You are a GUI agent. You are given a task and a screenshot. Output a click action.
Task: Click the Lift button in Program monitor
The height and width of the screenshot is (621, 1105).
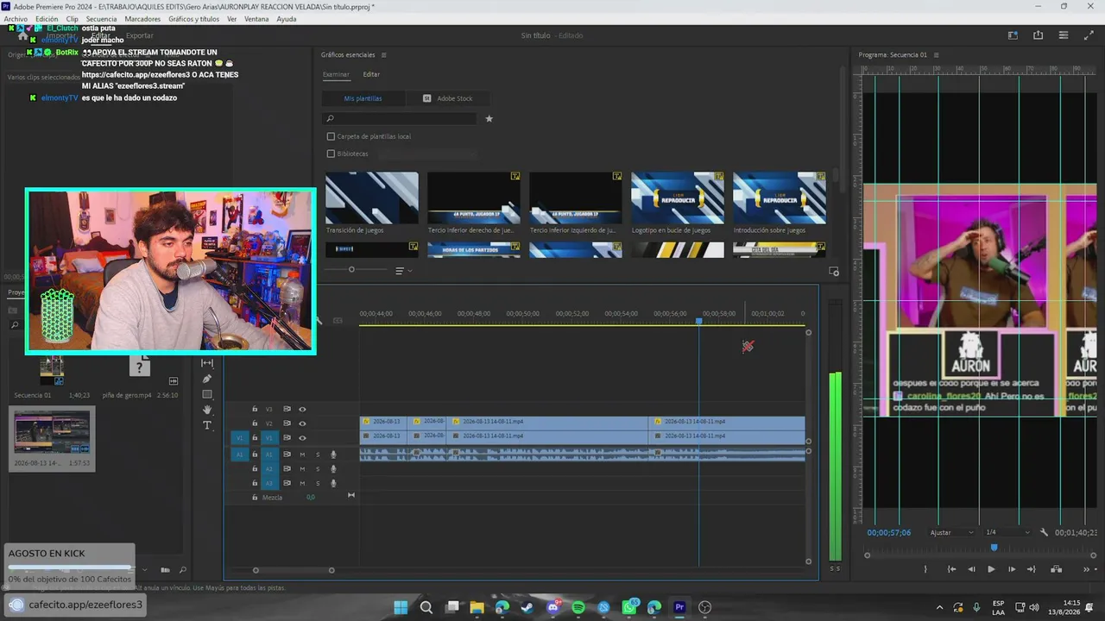(1056, 569)
